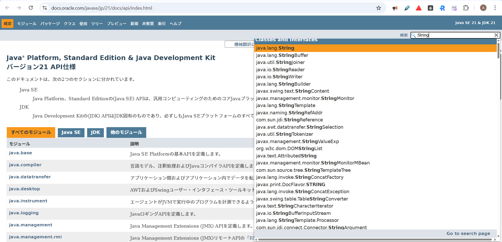Clear the search field with X icon
The width and height of the screenshot is (502, 242).
tap(496, 35)
